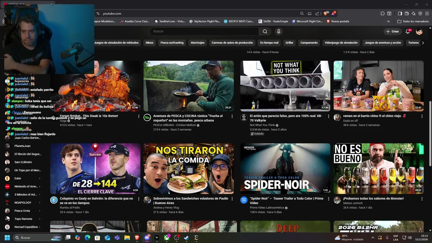The image size is (432, 243).
Task: Click the share page icon in address bar
Action: 317,13
